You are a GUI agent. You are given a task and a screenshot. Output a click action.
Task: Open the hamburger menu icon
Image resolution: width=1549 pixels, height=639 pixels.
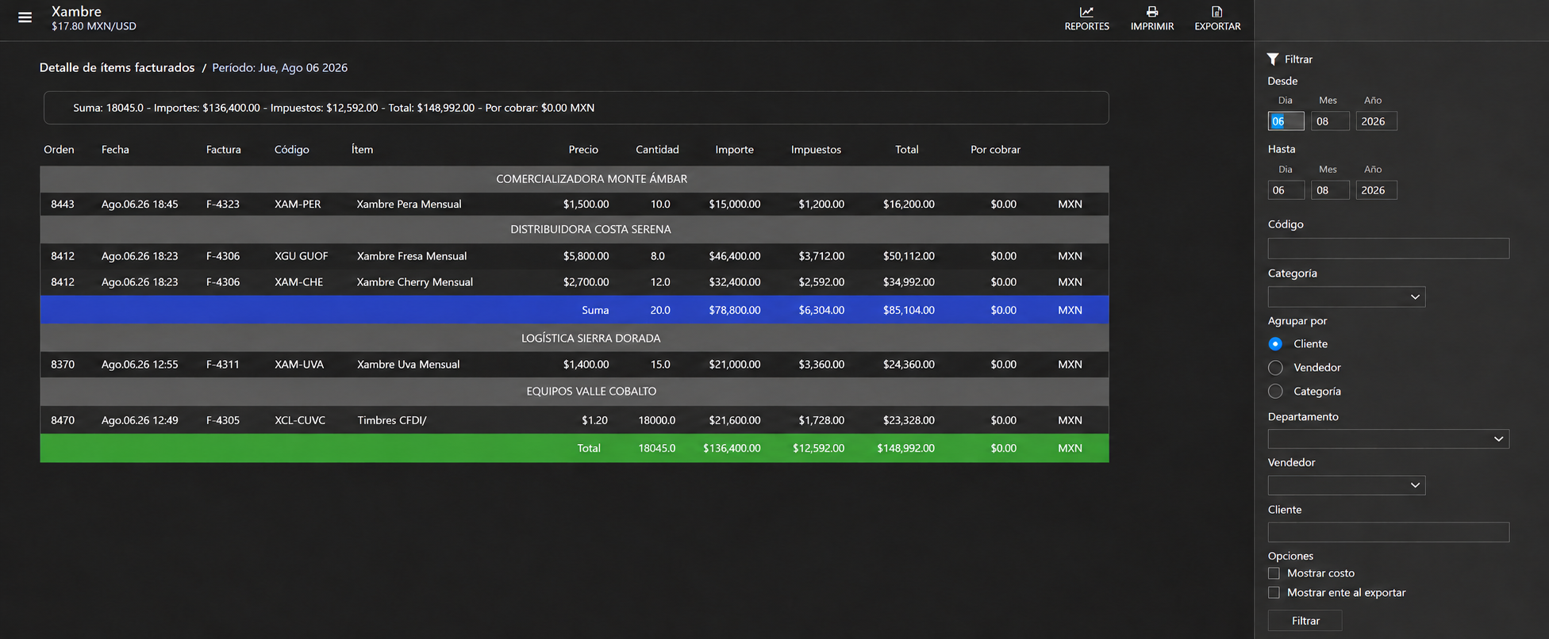coord(25,17)
